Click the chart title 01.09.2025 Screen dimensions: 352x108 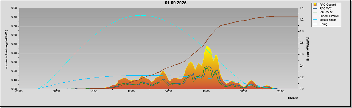point(176,3)
